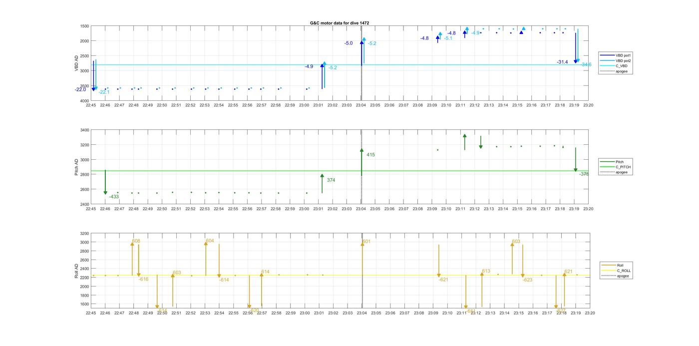
Task: Click the upward pitch arrow beside 374
Action: pyautogui.click(x=322, y=183)
